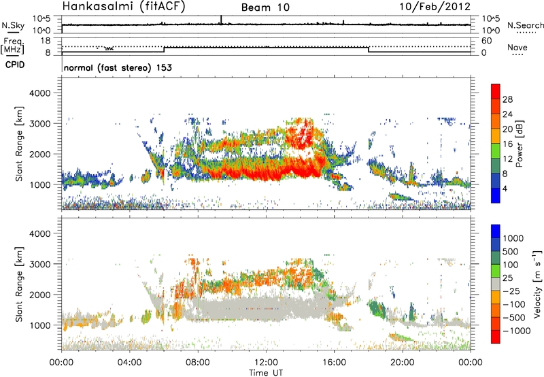The image size is (544, 377).
Task: Click the solid line sample under "N.Sky"
Action: tap(13, 33)
